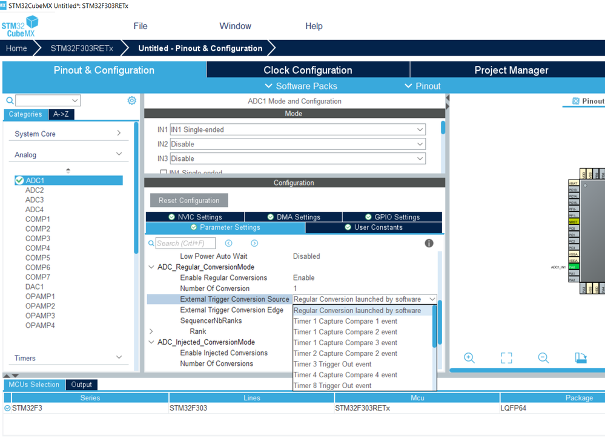
Task: Click the peripheral list vertical scrollbar
Action: point(136,188)
